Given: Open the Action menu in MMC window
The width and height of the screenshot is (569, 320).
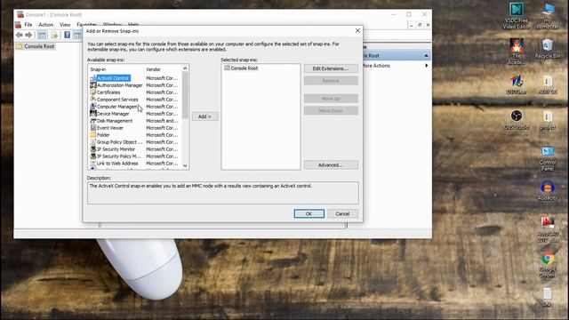Looking at the screenshot, I should point(45,25).
